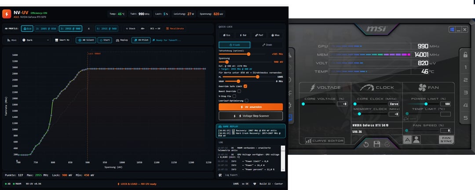Viewport: 475px width, 190px height.
Task: Select the V-Lock mode tab
Action: tap(234, 45)
